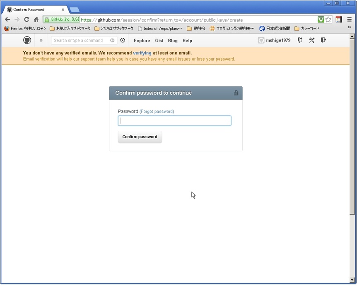Open a new browser tab
This screenshot has width=357, height=286.
(75, 10)
